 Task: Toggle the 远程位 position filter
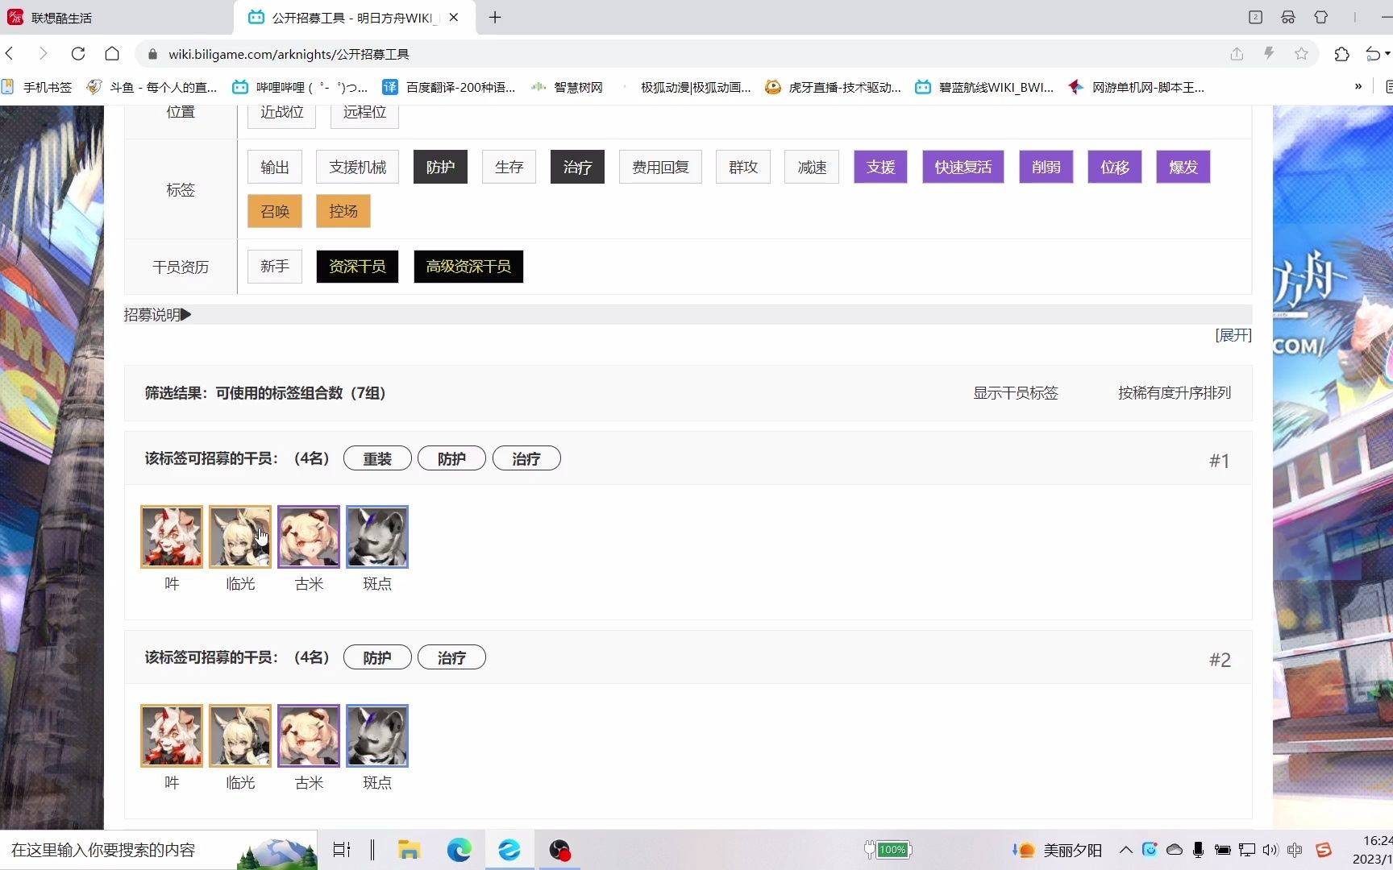click(364, 114)
